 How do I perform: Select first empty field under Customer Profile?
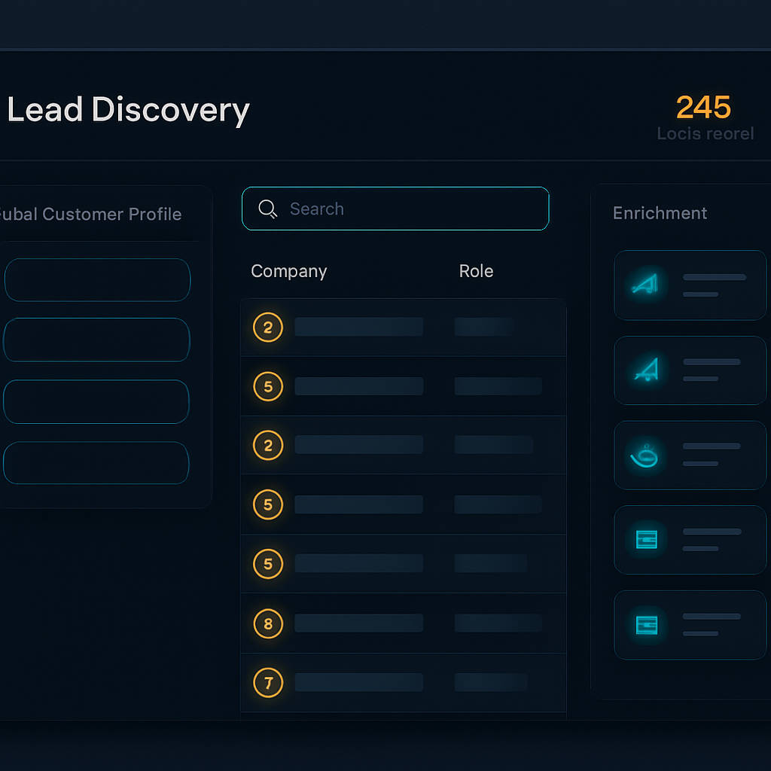[97, 280]
